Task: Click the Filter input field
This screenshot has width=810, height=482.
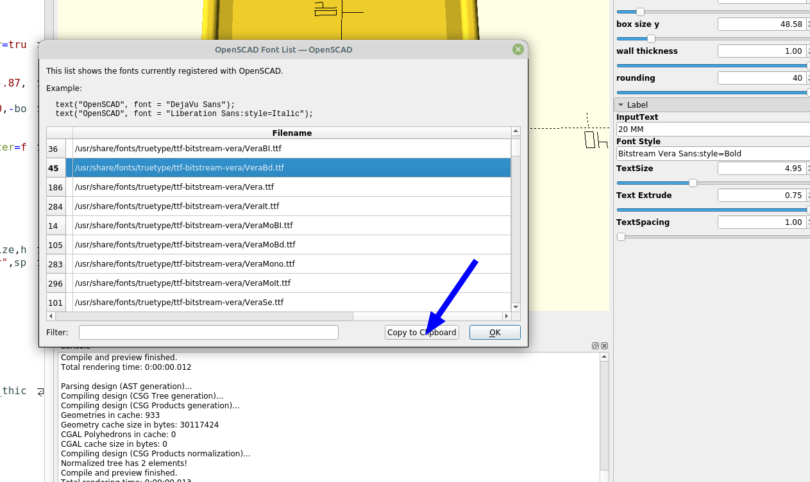Action: click(208, 332)
